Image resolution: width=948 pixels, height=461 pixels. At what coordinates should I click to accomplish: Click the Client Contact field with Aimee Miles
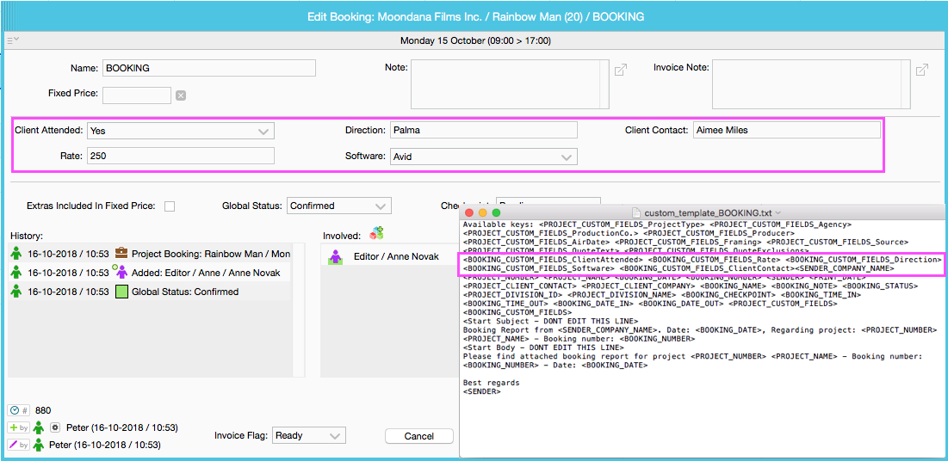point(787,130)
